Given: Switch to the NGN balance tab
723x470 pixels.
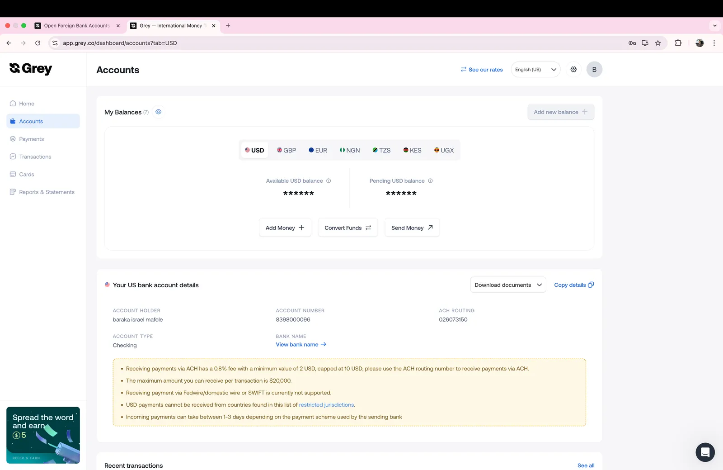Looking at the screenshot, I should click(350, 150).
